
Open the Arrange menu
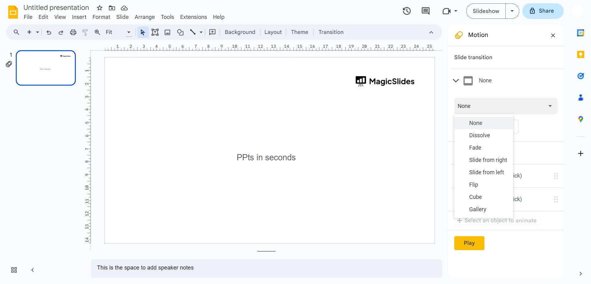pyautogui.click(x=145, y=17)
